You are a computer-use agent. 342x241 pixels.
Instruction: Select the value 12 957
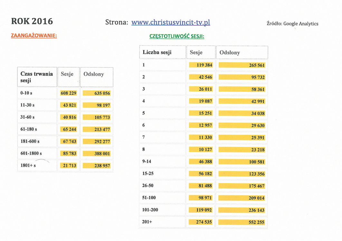click(205, 125)
